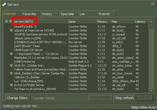Open the Friends tab
Viewport: 157px width, 110px height.
coord(107,14)
